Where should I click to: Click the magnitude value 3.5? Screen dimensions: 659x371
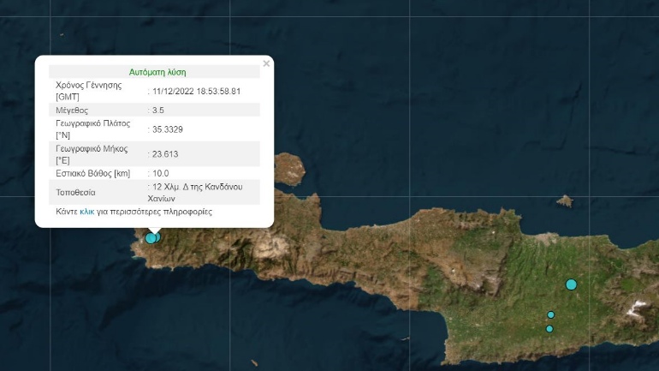(x=159, y=111)
